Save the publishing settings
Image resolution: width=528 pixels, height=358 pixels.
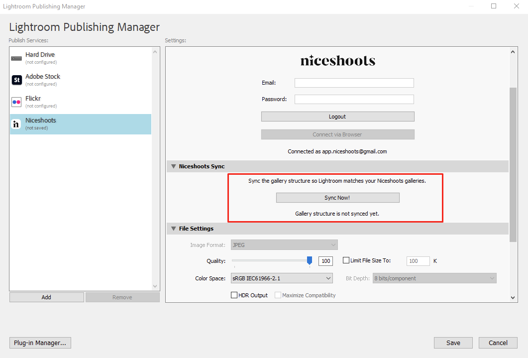click(x=453, y=343)
